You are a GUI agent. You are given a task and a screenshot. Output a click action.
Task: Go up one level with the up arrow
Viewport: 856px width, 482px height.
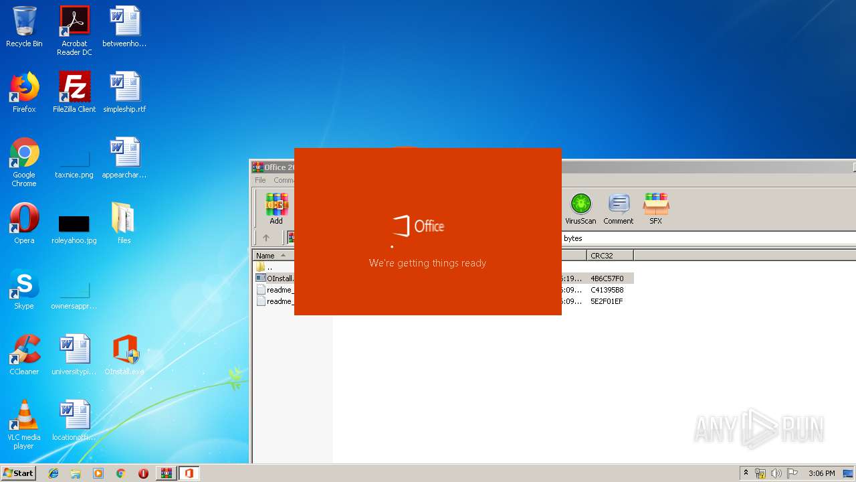[x=266, y=238]
